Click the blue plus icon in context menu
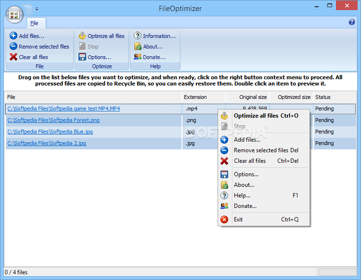Viewport: 361px width, 280px height. pos(224,140)
